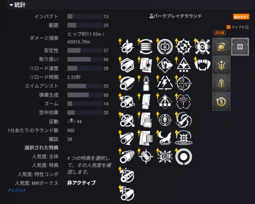255x204 pixels.
Task: Select the skull crosshair perk icon
Action: pyautogui.click(x=165, y=120)
